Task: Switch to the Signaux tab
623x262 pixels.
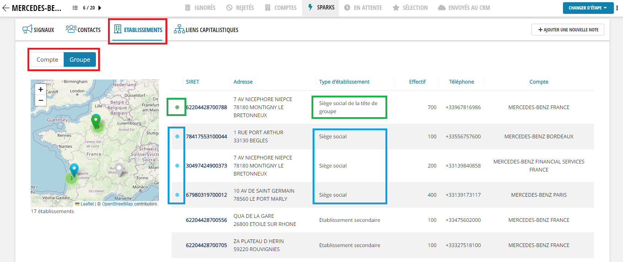Action: pos(38,30)
